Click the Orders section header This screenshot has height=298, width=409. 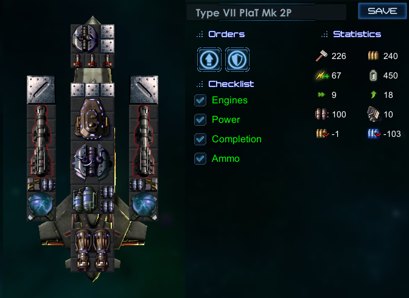(x=226, y=34)
